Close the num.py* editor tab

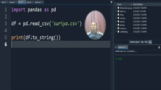[x=16, y=2]
